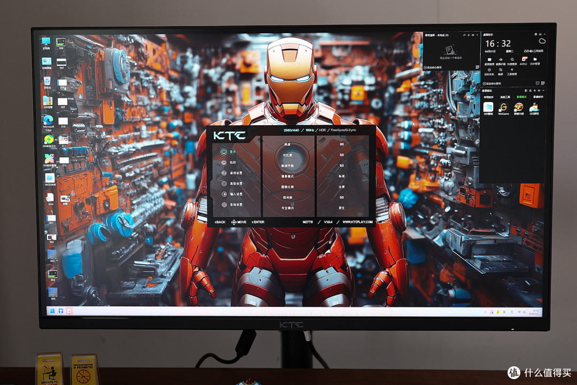Image resolution: width=577 pixels, height=385 pixels.
Task: Select the 专业模式 setting in OSD
Action: [287, 208]
